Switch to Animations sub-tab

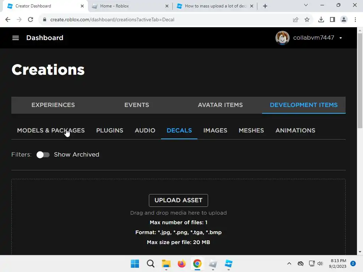(295, 130)
